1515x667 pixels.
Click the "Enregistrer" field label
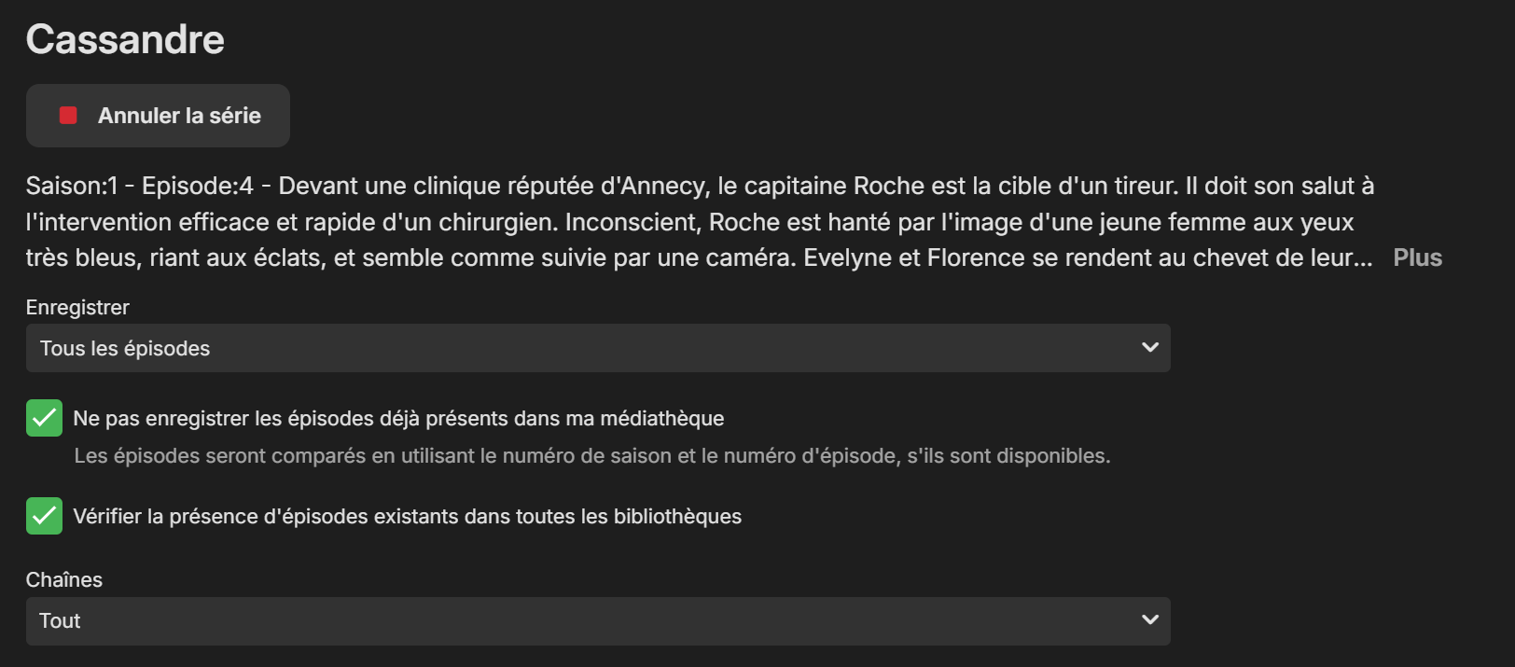click(77, 308)
